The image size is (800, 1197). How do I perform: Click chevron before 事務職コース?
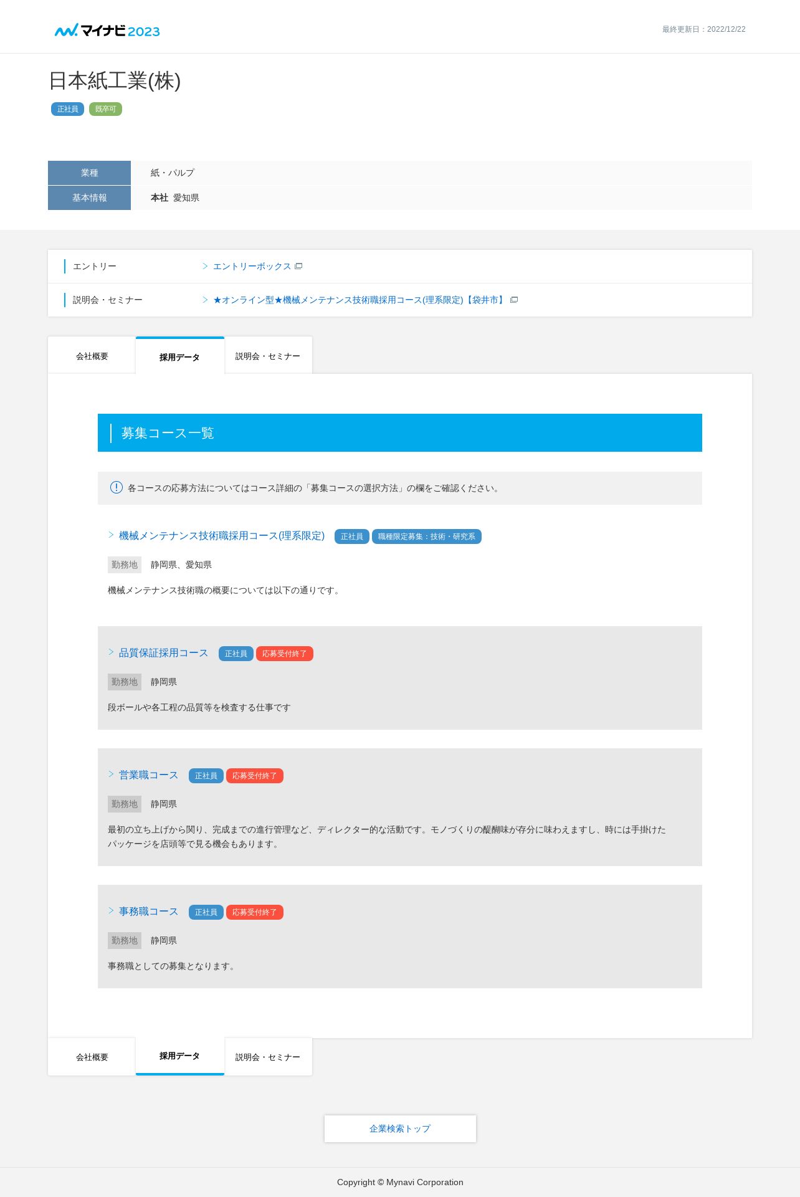111,910
